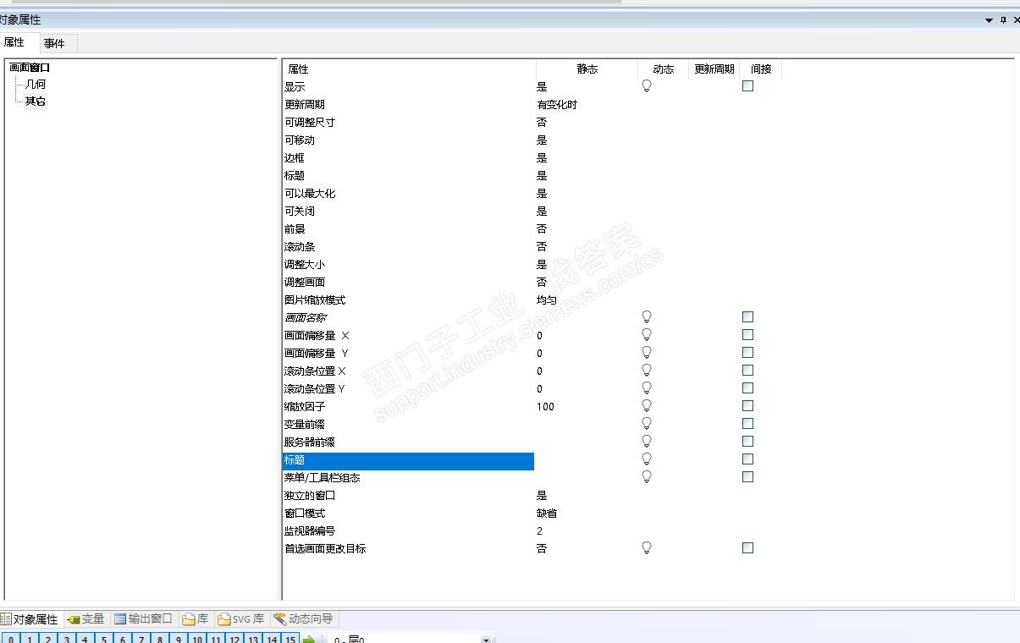Click the lightbulb for 变量前缀

click(x=647, y=424)
